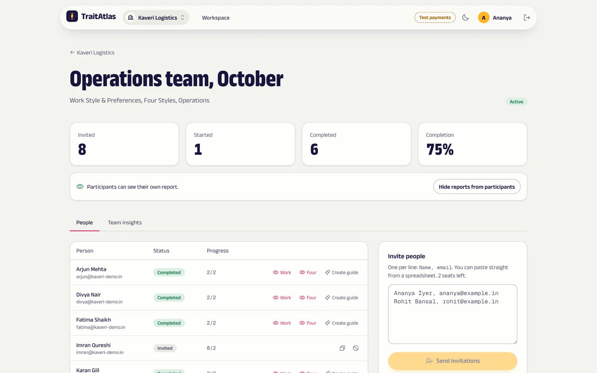
Task: Click arjun@kaveri-demo.in email text
Action: click(x=99, y=277)
